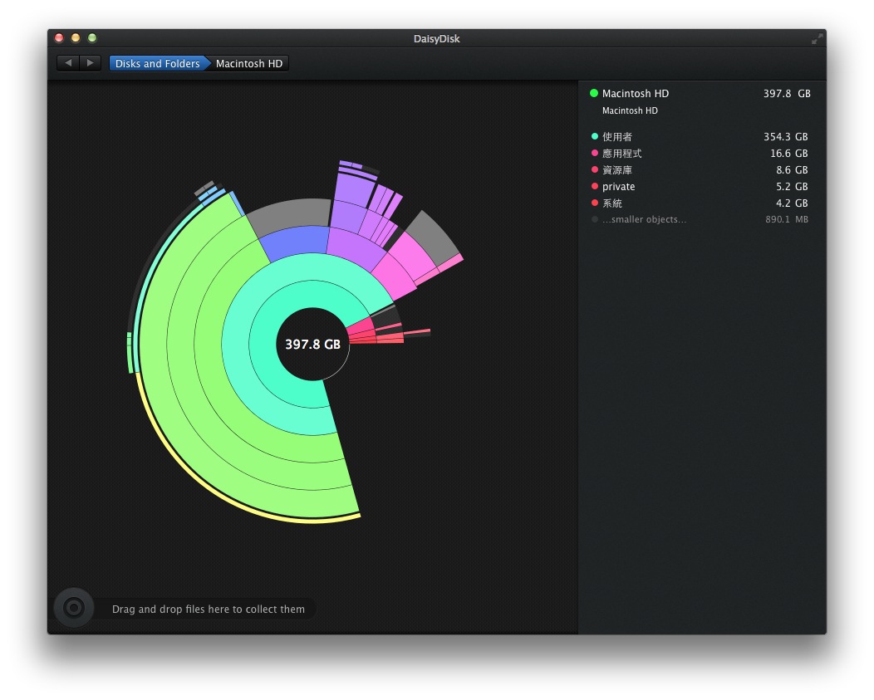Viewport: 874px width, 700px height.
Task: Select the Macintosh HD breadcrumb
Action: pyautogui.click(x=249, y=64)
